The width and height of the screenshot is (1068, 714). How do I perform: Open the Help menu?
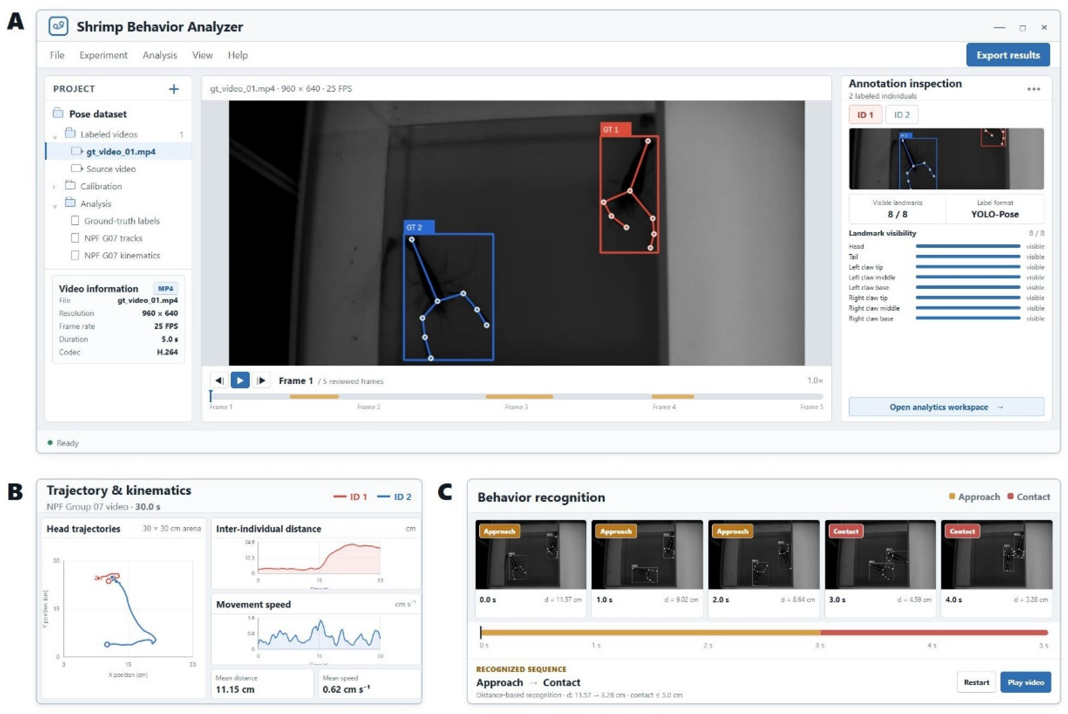click(x=237, y=55)
